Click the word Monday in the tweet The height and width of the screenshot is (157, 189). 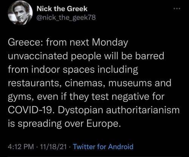tap(110, 43)
